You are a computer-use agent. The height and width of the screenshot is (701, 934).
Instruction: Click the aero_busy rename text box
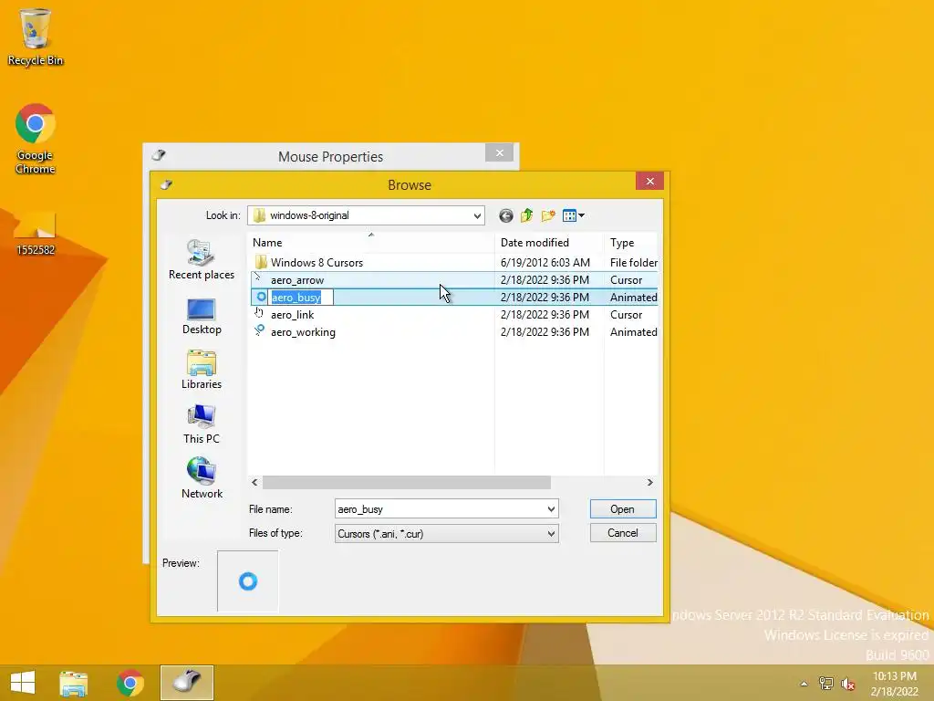click(300, 298)
